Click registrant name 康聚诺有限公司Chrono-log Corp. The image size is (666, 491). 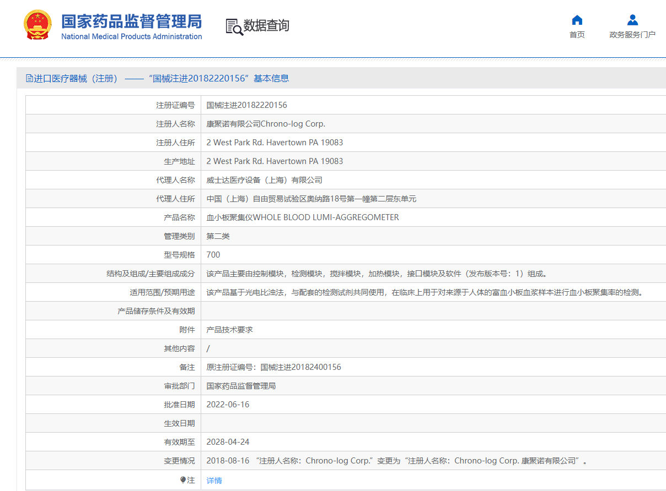(x=266, y=124)
